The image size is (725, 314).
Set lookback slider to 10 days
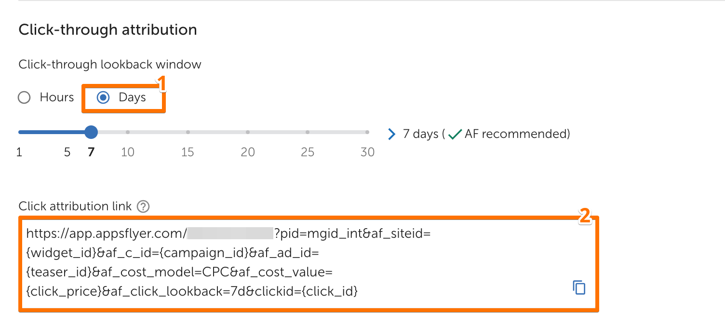click(x=128, y=132)
